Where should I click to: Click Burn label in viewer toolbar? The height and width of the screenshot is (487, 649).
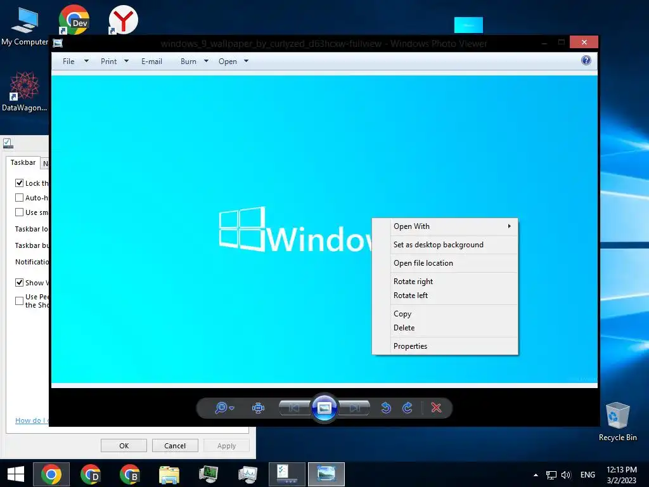[188, 62]
